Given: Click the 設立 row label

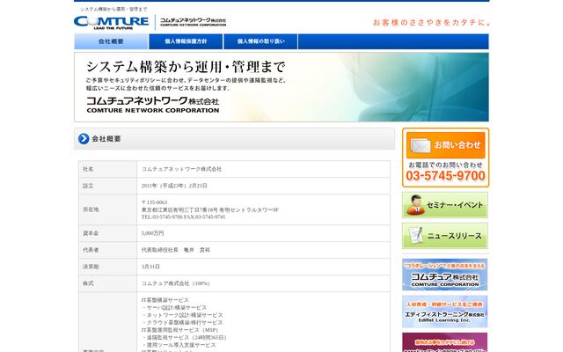Looking at the screenshot, I should (88, 186).
